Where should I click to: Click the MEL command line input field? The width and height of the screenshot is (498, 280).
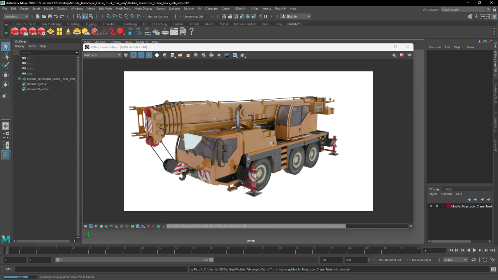[x=101, y=269]
